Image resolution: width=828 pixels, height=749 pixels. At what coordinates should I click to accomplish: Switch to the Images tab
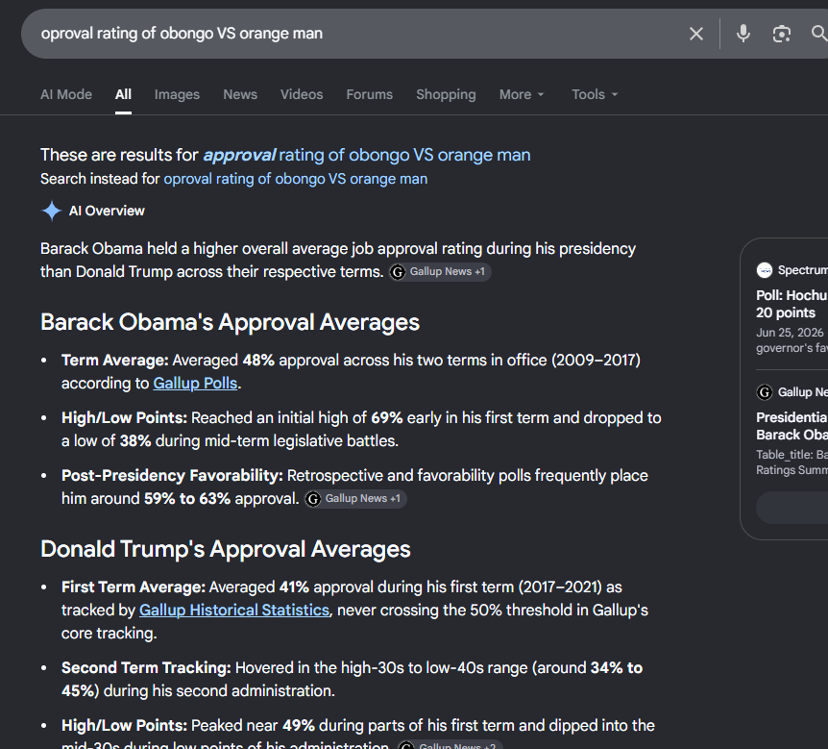(x=177, y=94)
